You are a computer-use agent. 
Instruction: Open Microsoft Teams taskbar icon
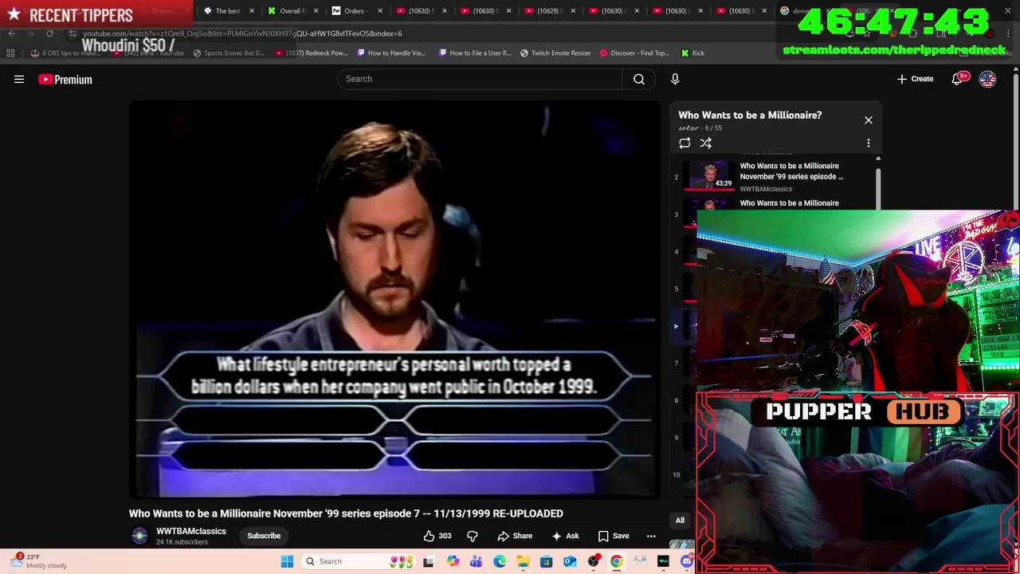pyautogui.click(x=477, y=561)
